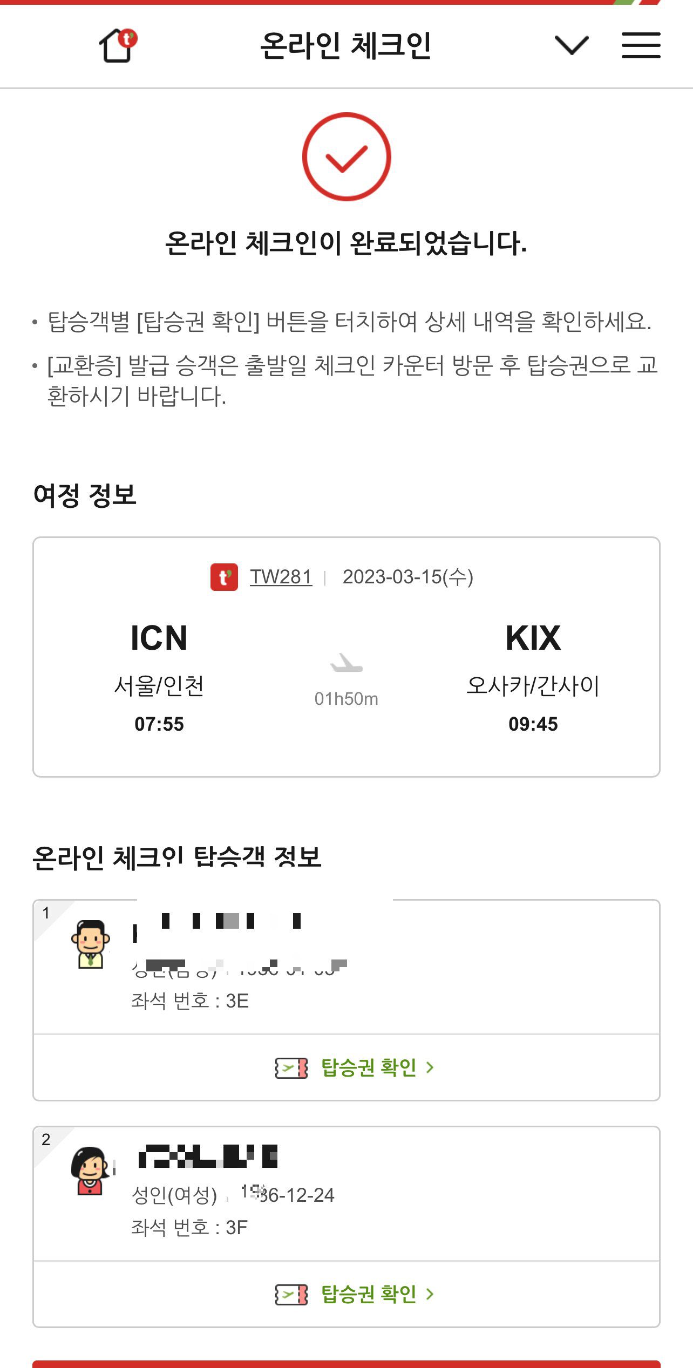View boarding pass for seat 3F passenger
This screenshot has height=1368, width=693.
pyautogui.click(x=368, y=1294)
